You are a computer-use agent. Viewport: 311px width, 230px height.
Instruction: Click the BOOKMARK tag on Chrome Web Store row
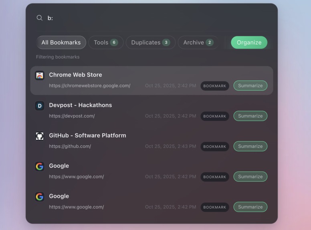pos(215,86)
